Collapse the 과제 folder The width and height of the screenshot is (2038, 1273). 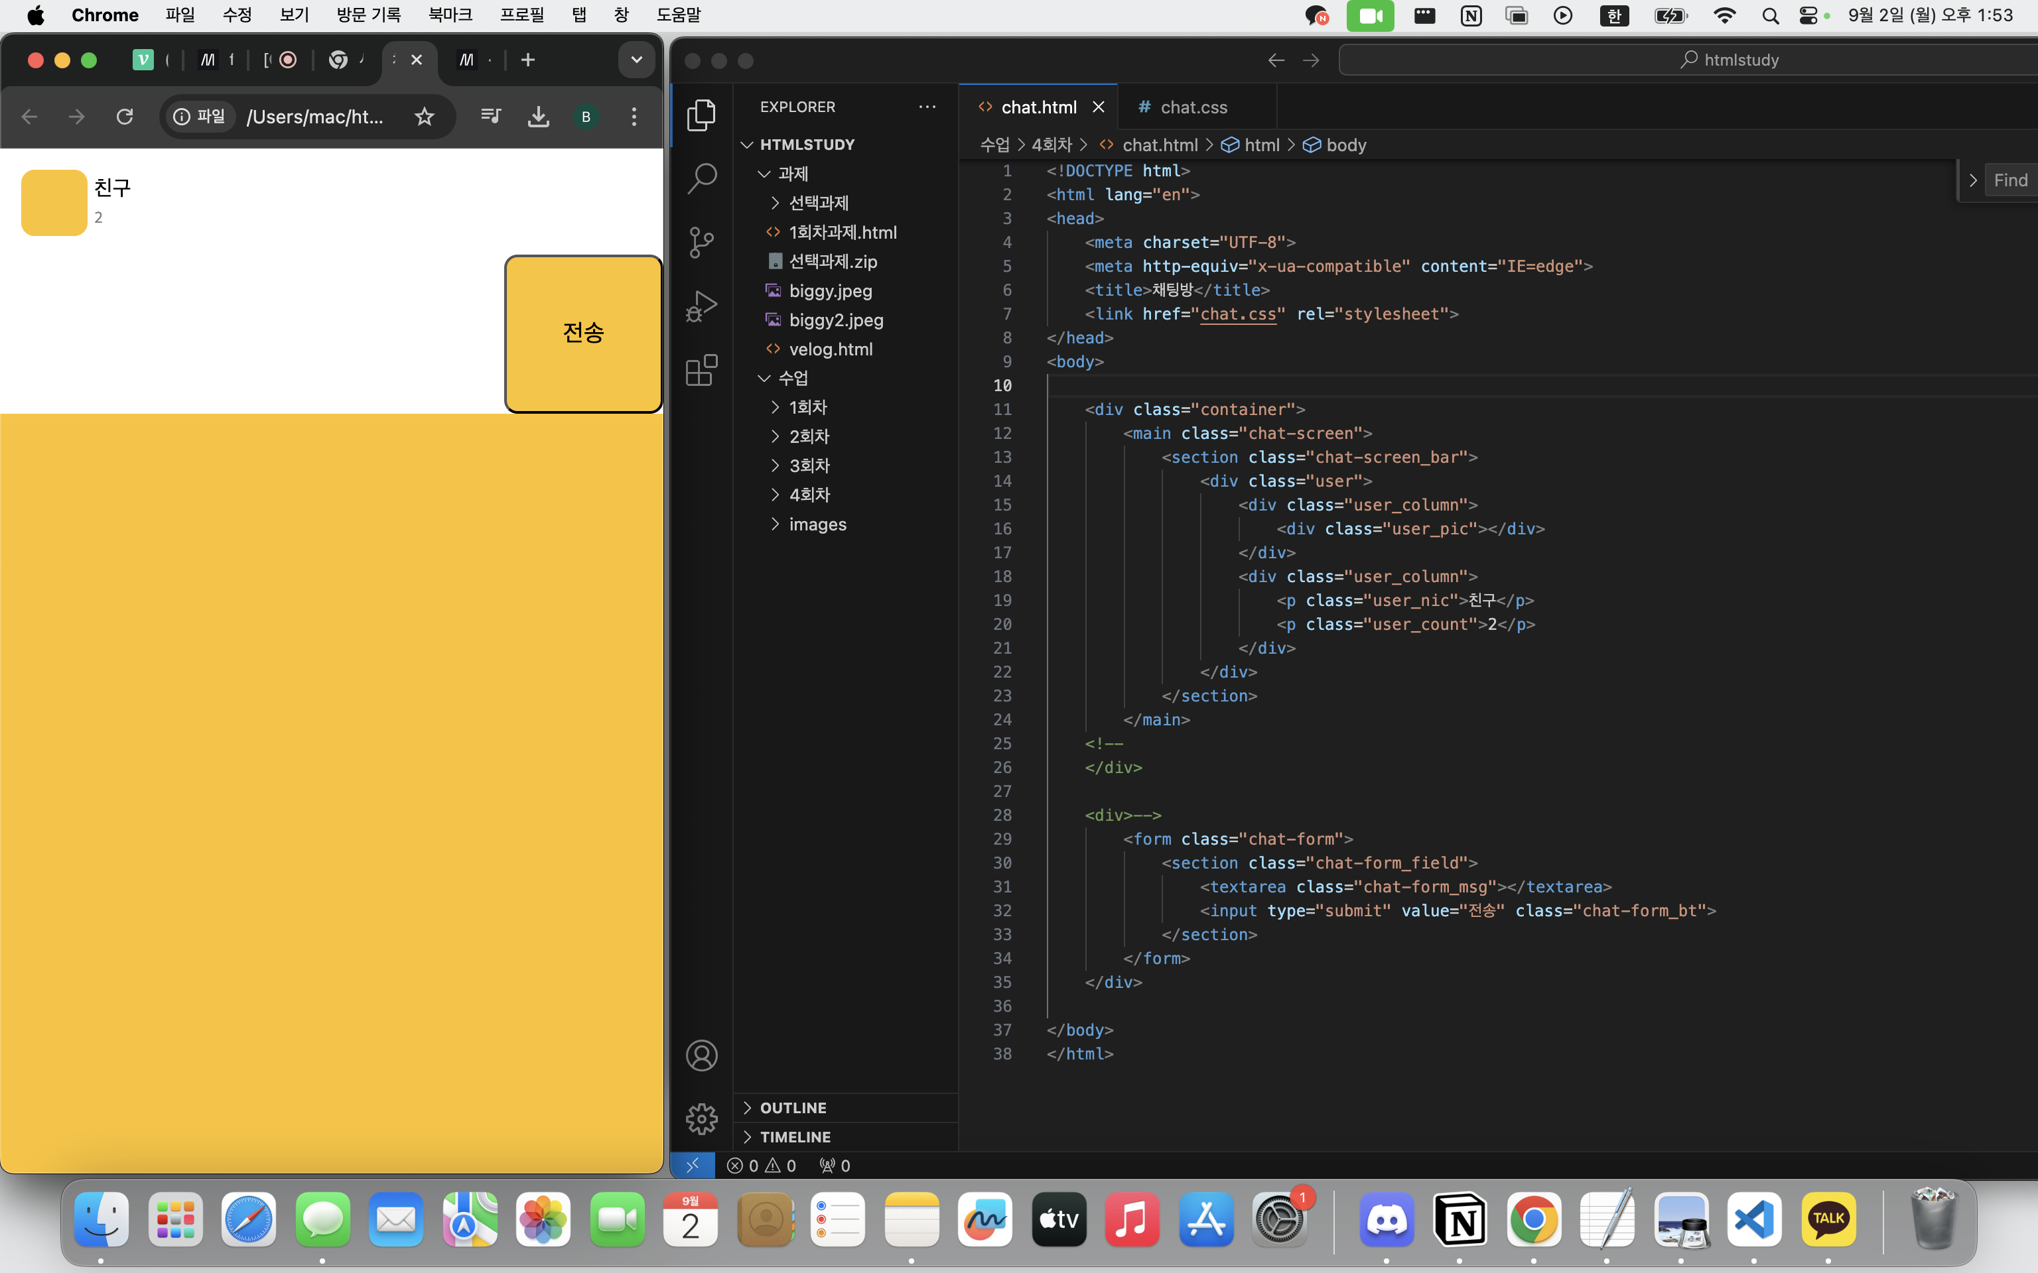click(791, 174)
